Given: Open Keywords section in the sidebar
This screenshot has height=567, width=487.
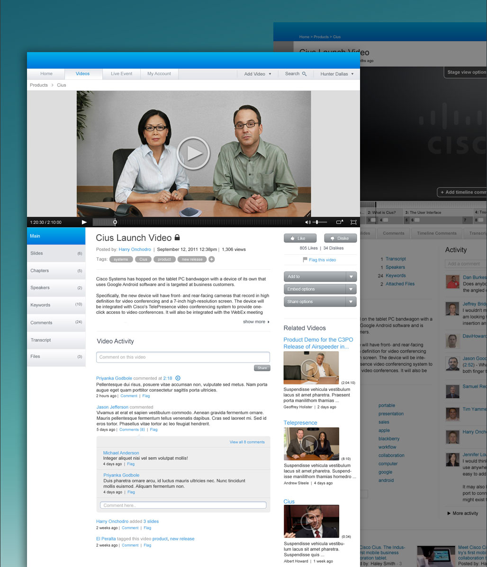Looking at the screenshot, I should (x=56, y=305).
